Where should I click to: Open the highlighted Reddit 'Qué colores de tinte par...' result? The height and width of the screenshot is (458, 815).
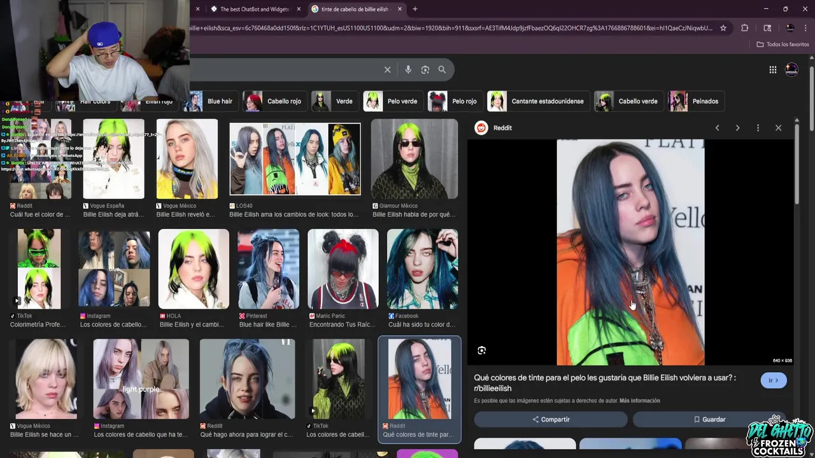[420, 379]
